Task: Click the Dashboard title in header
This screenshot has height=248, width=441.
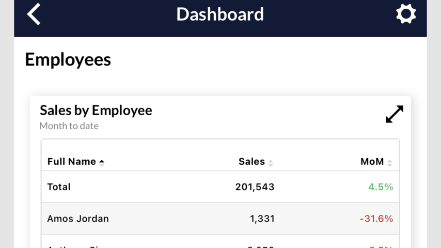Action: (220, 14)
